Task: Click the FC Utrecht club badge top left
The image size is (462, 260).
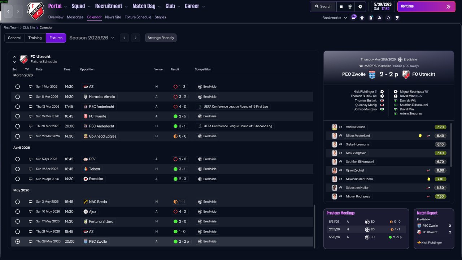Action: click(35, 11)
